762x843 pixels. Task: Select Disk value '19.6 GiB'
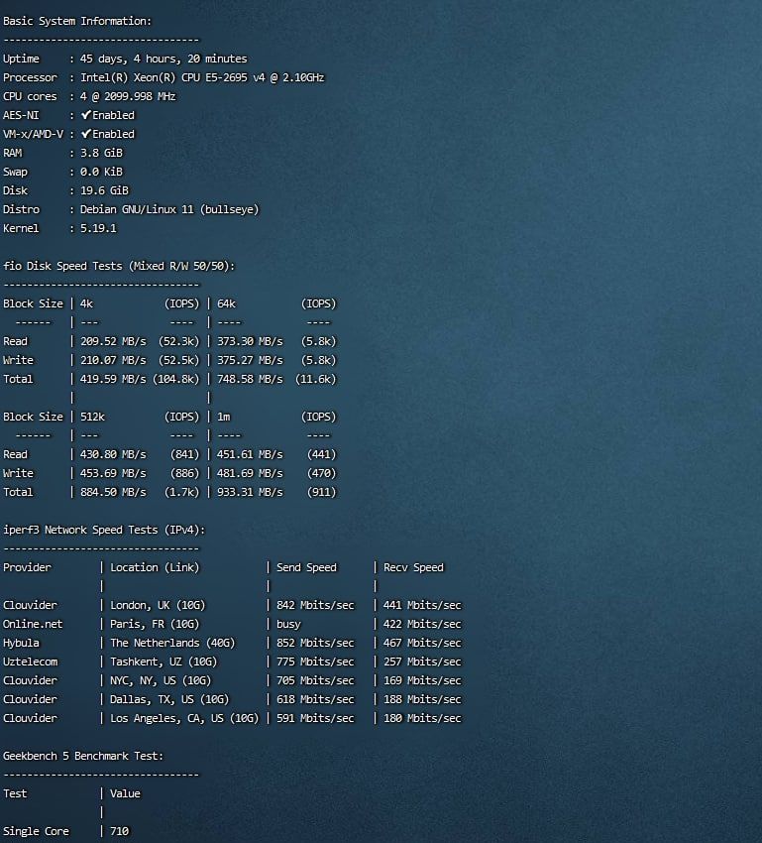[104, 190]
